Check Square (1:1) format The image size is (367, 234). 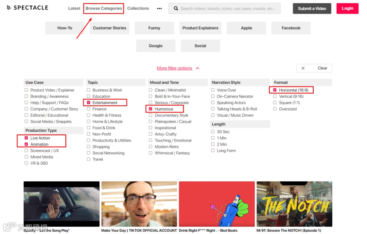click(x=275, y=102)
